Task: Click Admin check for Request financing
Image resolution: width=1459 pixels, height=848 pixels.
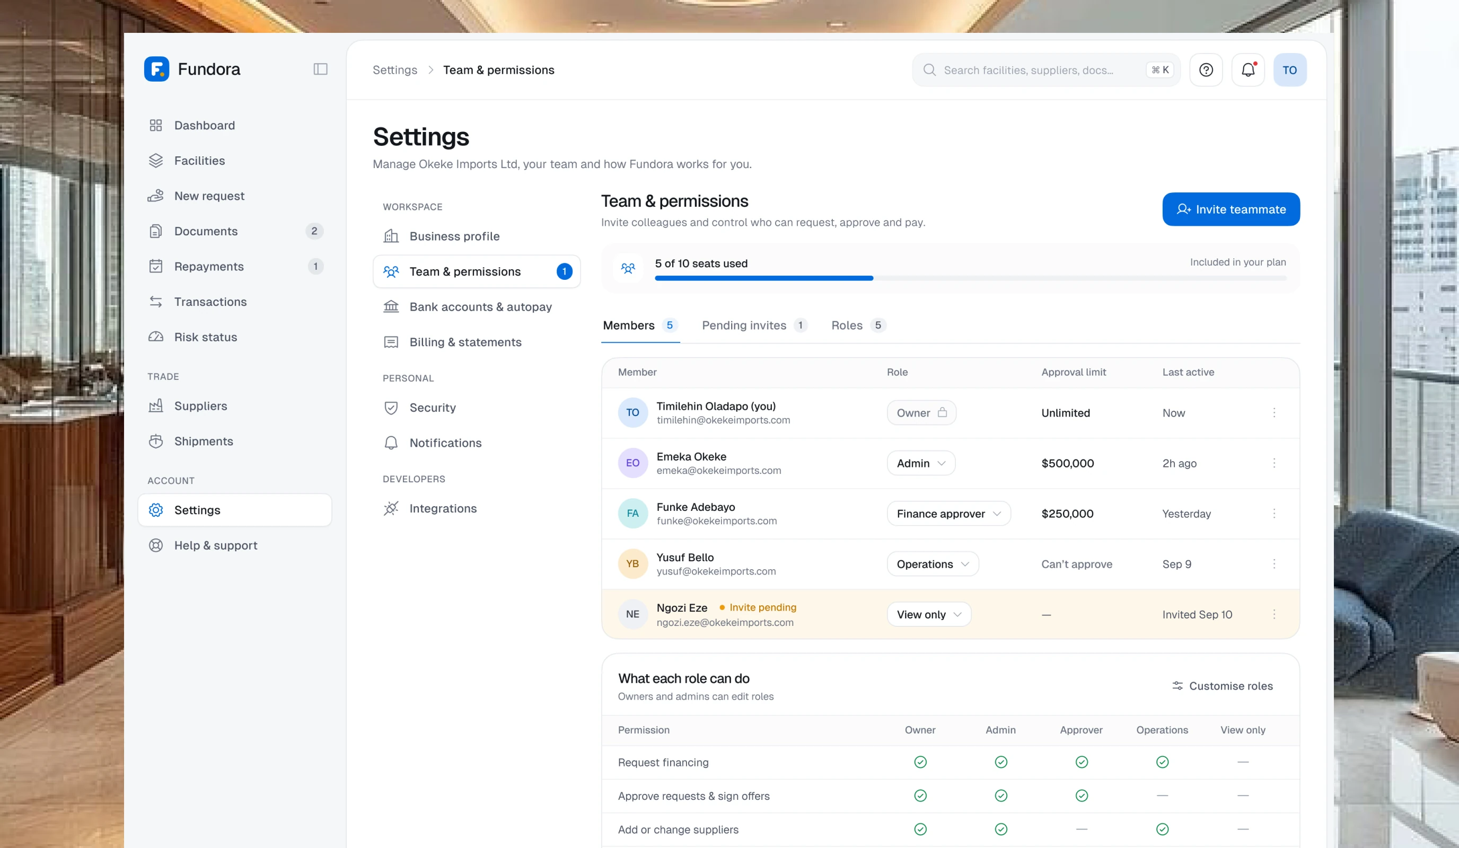Action: coord(1001,762)
